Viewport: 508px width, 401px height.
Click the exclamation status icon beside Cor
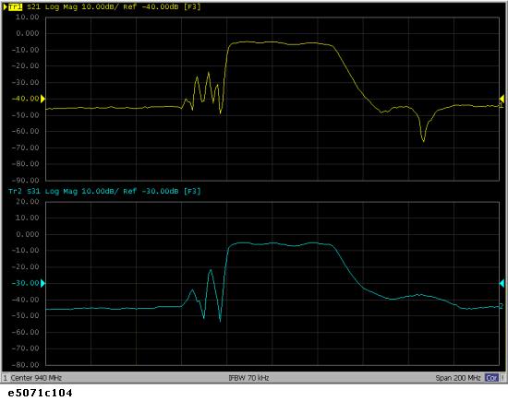click(x=502, y=378)
